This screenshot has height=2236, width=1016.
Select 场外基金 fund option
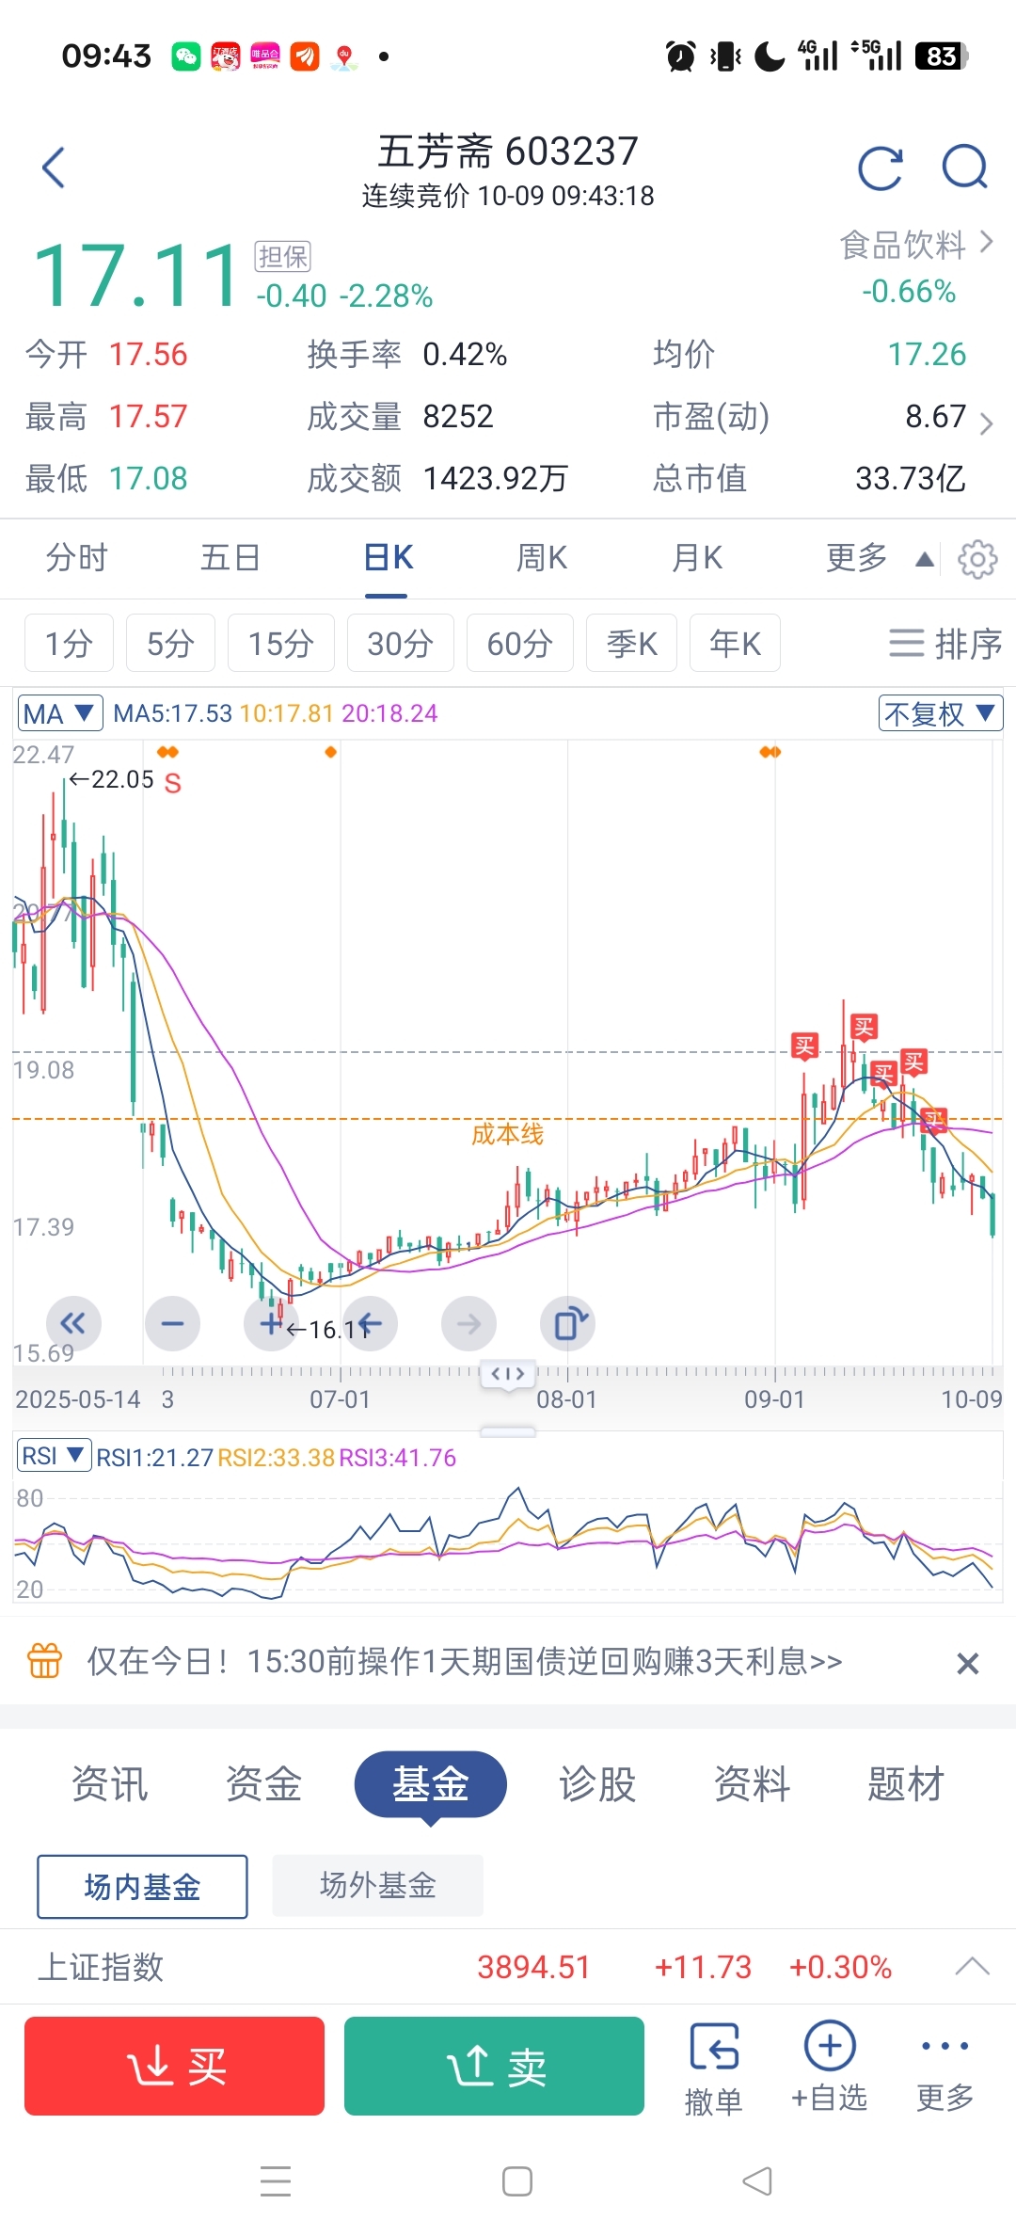[377, 1885]
